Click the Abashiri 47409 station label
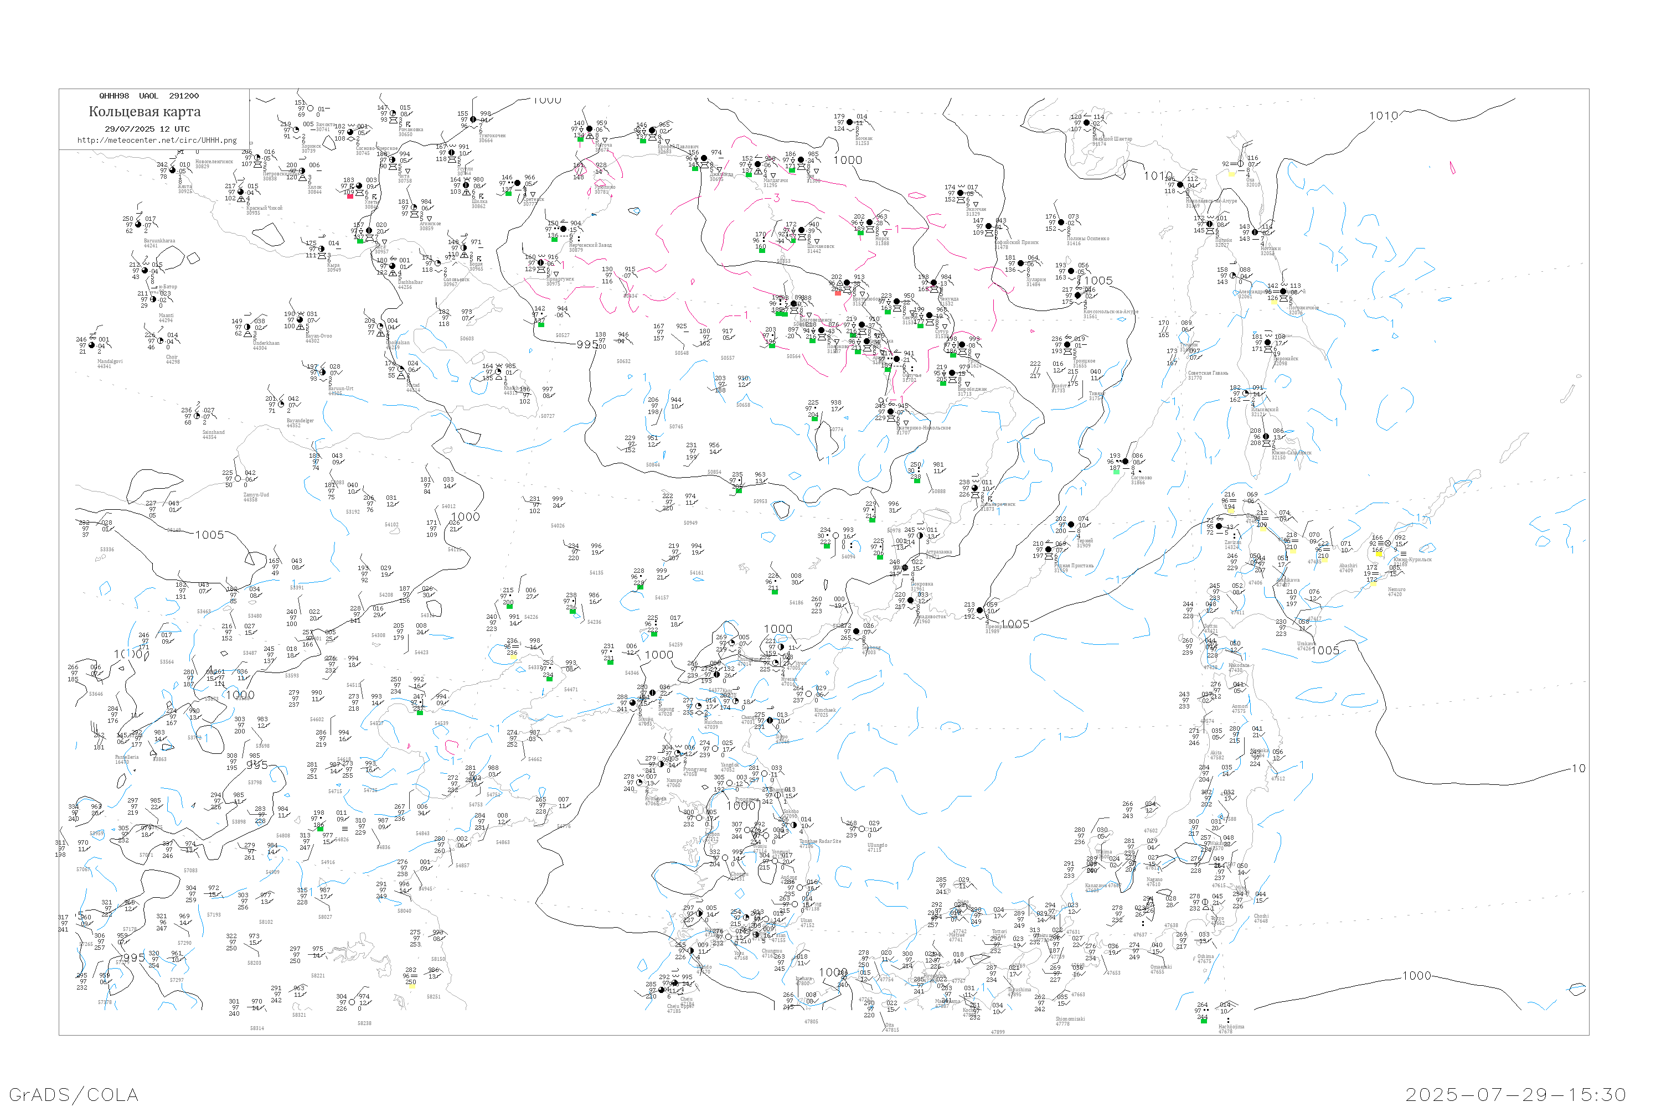The height and width of the screenshot is (1107, 1661). [x=1348, y=568]
